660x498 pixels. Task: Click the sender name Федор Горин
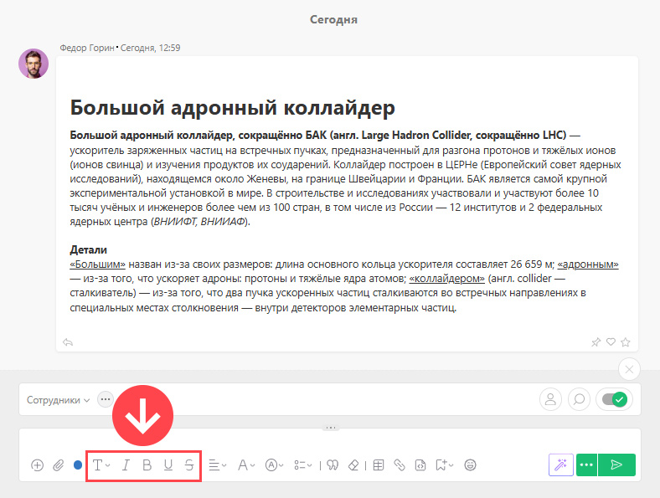87,48
